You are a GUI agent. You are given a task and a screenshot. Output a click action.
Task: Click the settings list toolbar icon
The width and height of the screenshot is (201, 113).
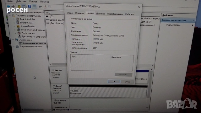pos(50,7)
